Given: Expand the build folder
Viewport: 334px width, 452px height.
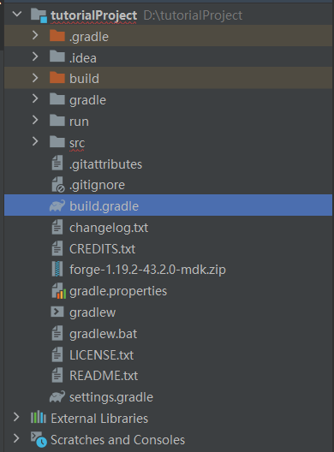Looking at the screenshot, I should pyautogui.click(x=35, y=78).
